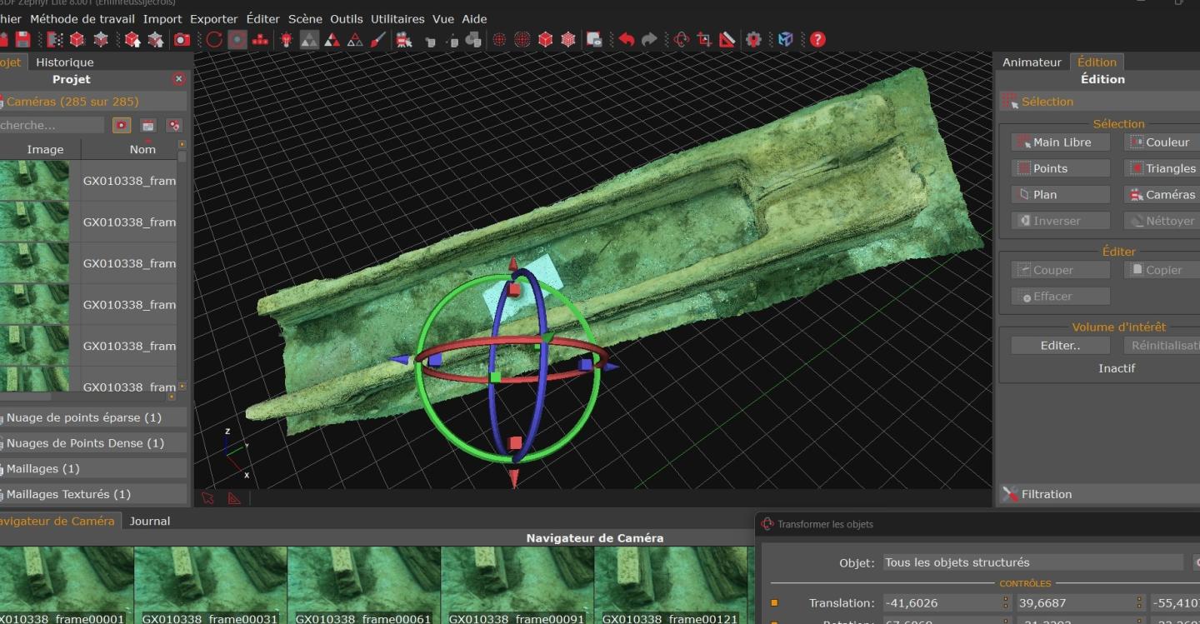
Task: Open the Scène menu
Action: (x=305, y=18)
